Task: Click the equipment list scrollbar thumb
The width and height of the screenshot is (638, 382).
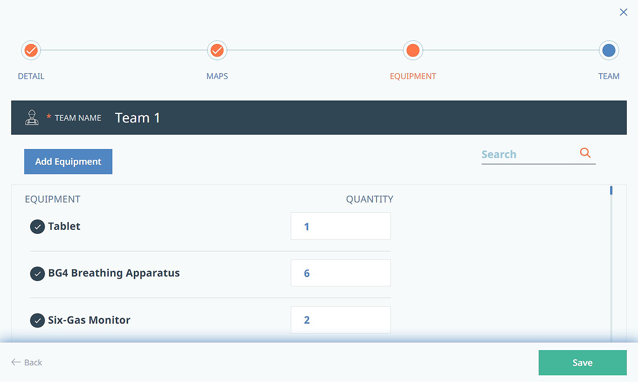Action: pos(611,190)
